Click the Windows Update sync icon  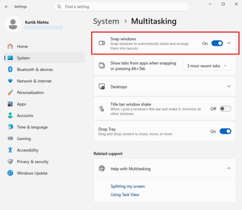(10, 173)
